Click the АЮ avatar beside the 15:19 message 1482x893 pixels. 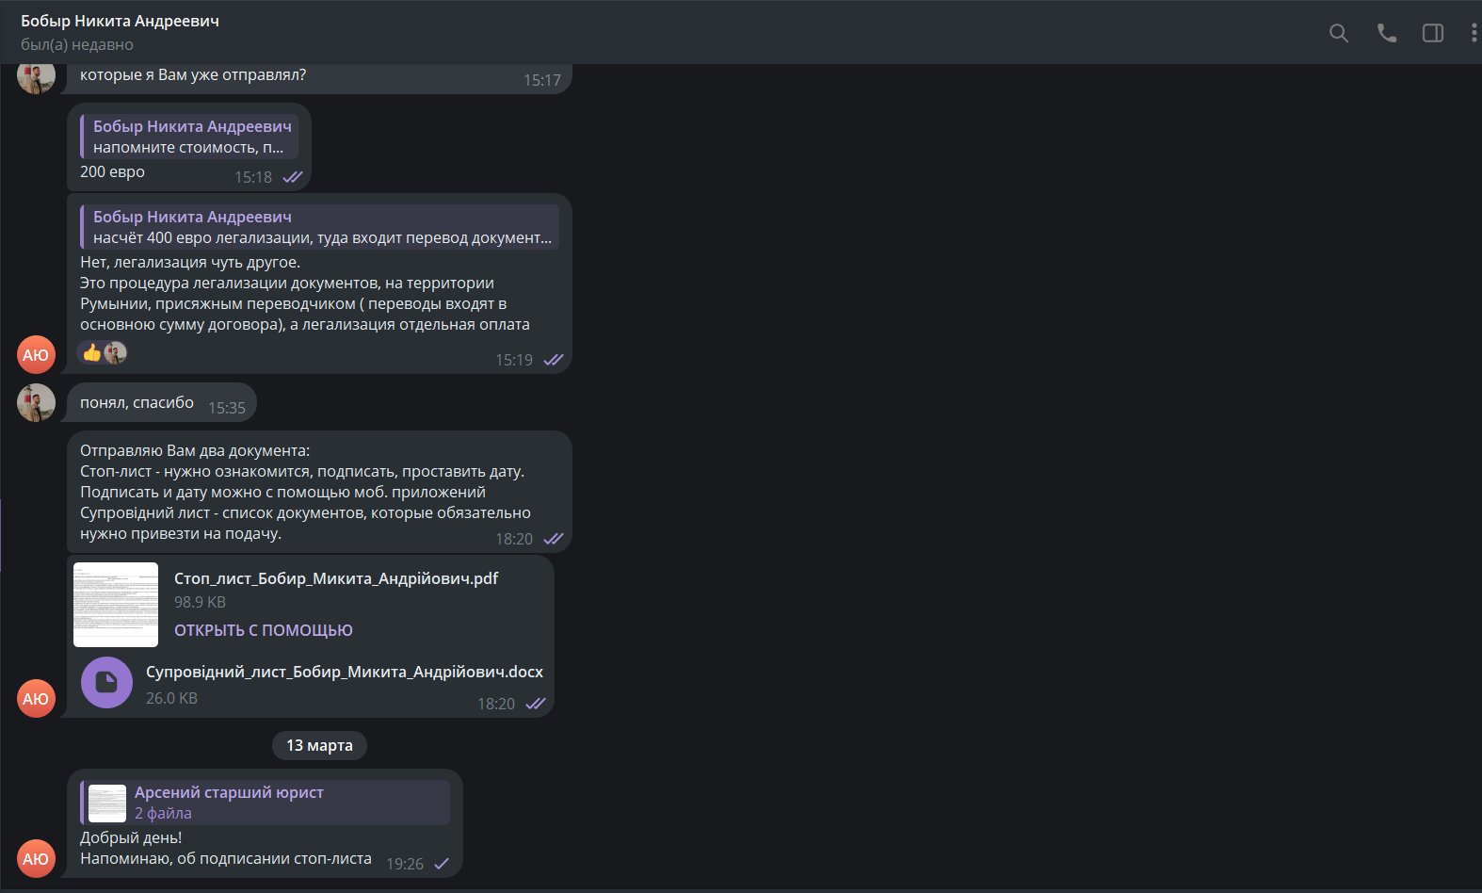[x=36, y=355]
